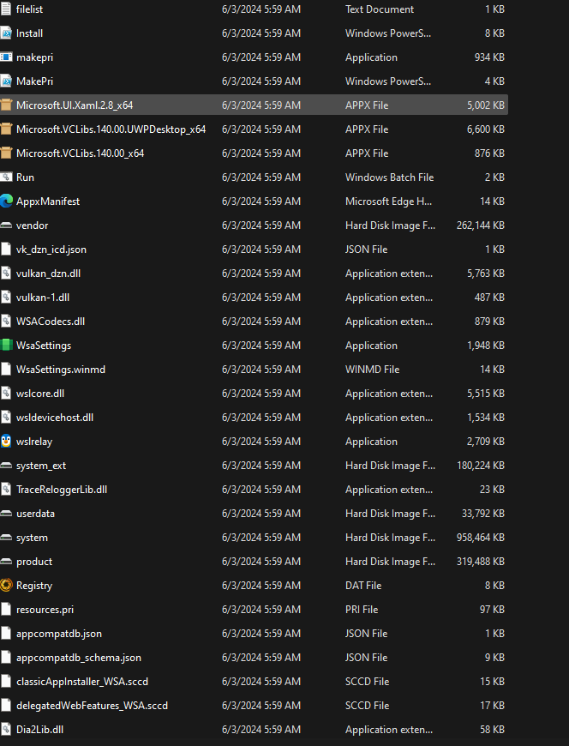Image resolution: width=569 pixels, height=746 pixels.
Task: Click the green WsaSettings application icon
Action: (x=6, y=346)
